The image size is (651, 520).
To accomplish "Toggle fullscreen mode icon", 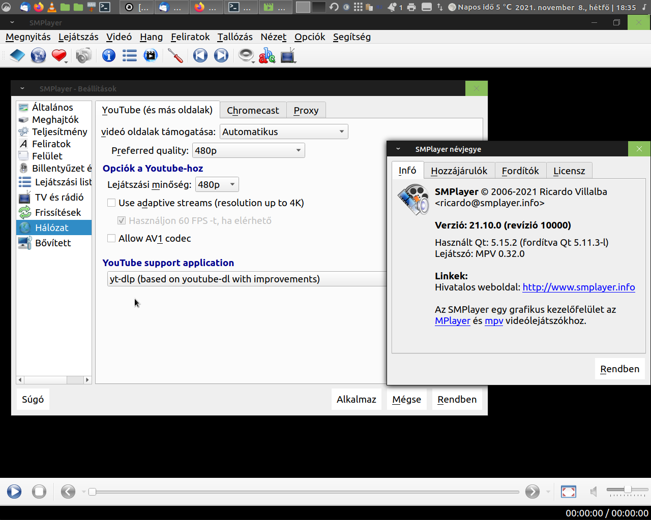I will [x=569, y=492].
